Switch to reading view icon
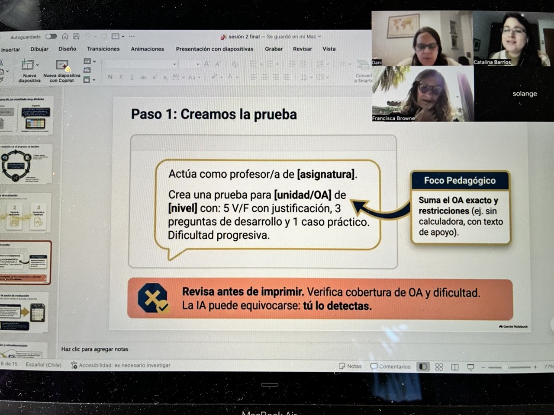554x415 pixels. coord(455,367)
